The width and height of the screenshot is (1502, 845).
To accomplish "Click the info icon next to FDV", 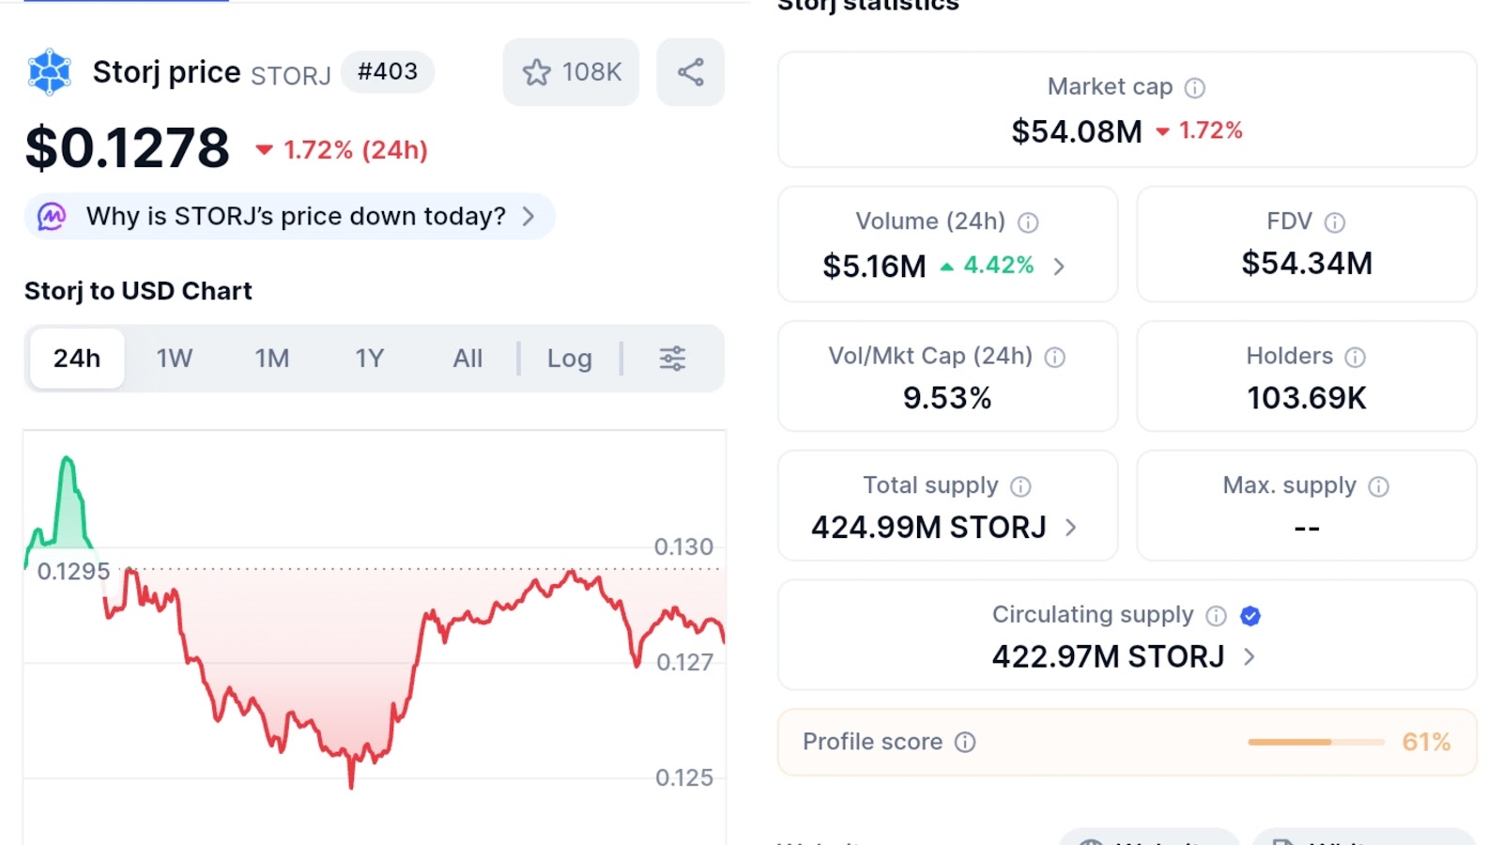I will pyautogui.click(x=1334, y=223).
